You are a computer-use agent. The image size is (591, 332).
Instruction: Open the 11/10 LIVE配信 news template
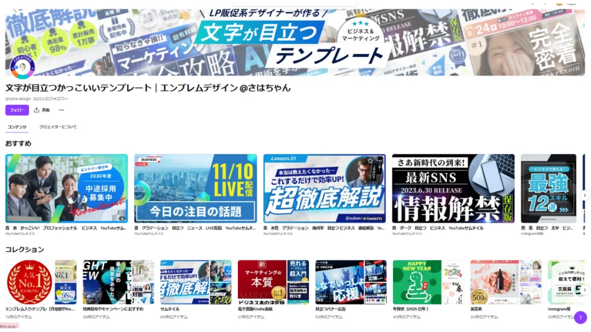tap(195, 188)
